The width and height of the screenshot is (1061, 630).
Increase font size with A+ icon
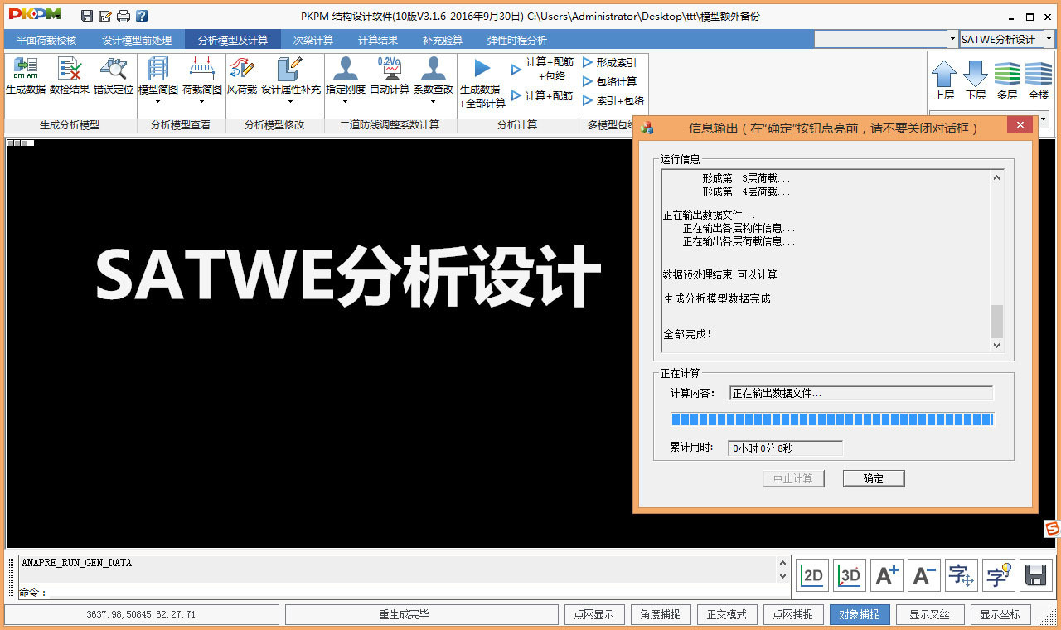tap(886, 574)
